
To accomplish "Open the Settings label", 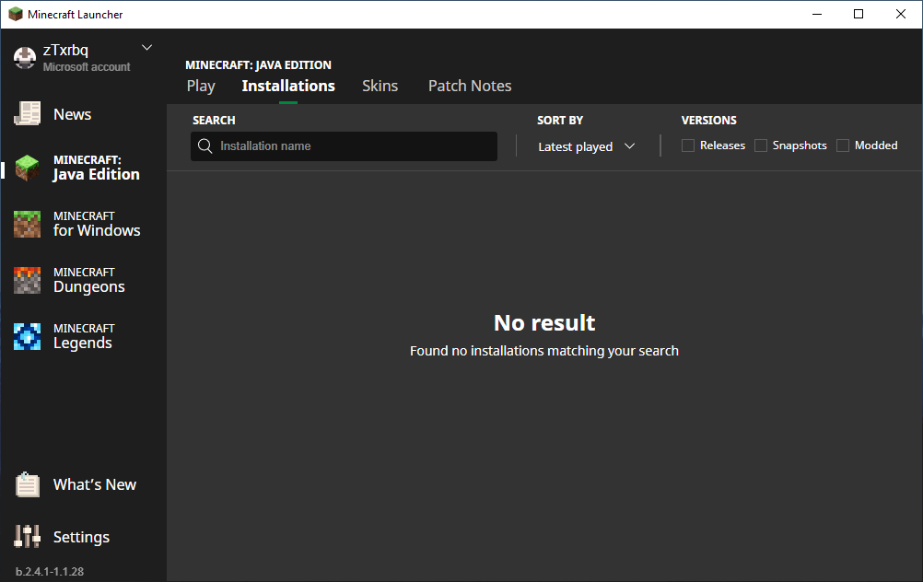I will pyautogui.click(x=81, y=537).
